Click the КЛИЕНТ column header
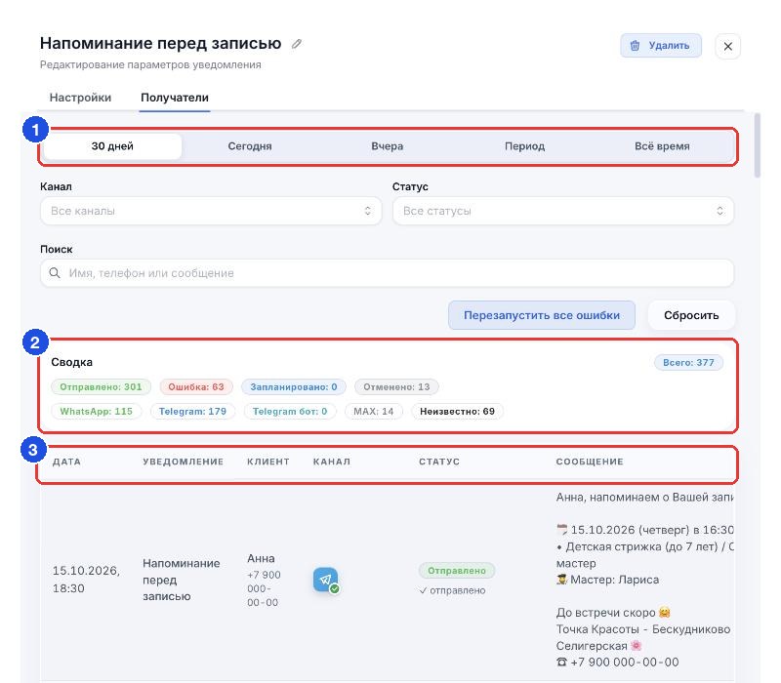781x683 pixels. 267,462
